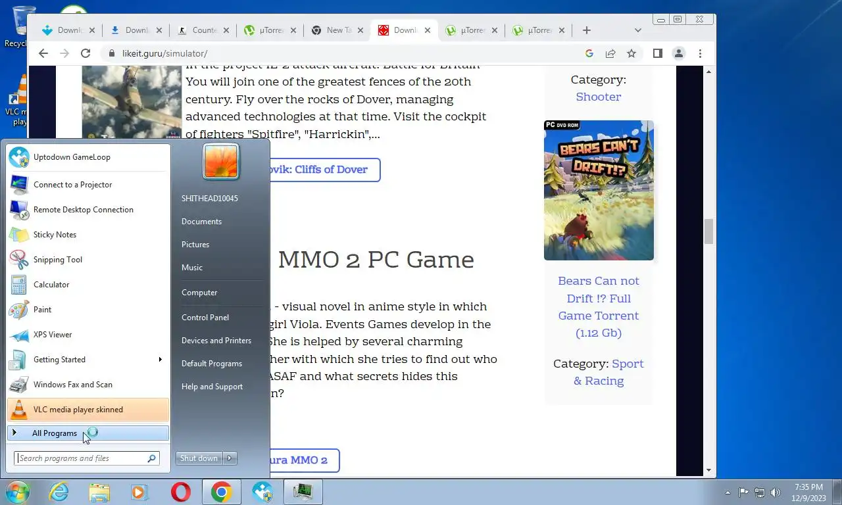Open Uptodown GameLoop from Start menu
The image size is (842, 505).
(x=88, y=157)
